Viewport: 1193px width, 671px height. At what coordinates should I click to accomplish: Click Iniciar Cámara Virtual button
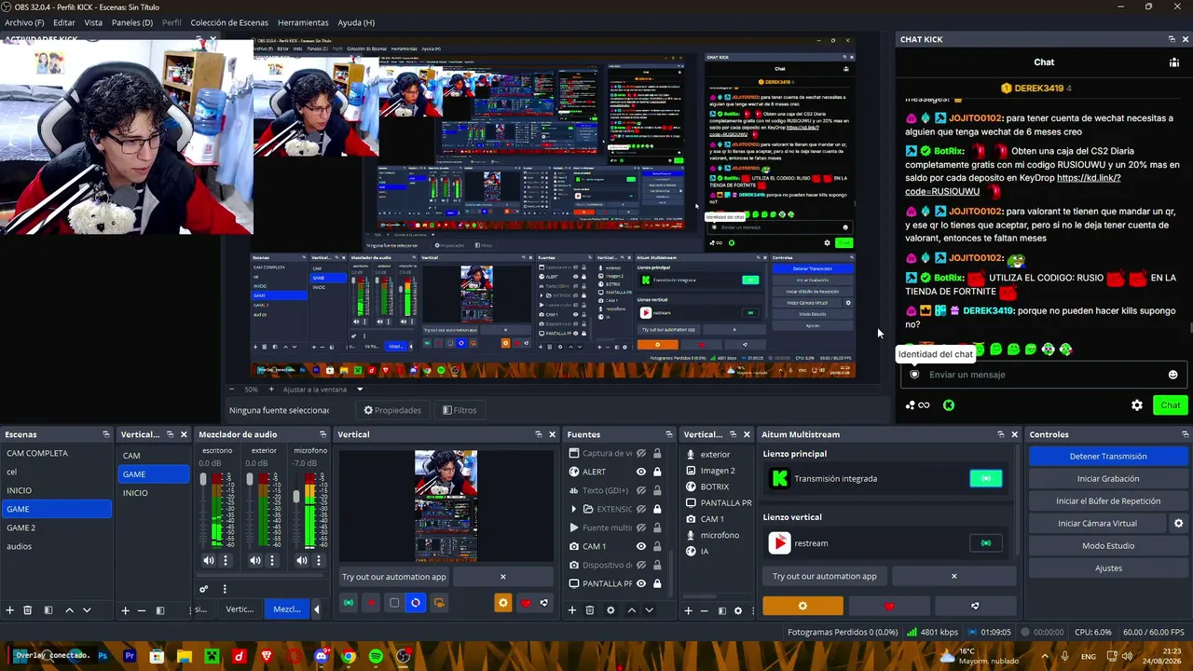1097,524
